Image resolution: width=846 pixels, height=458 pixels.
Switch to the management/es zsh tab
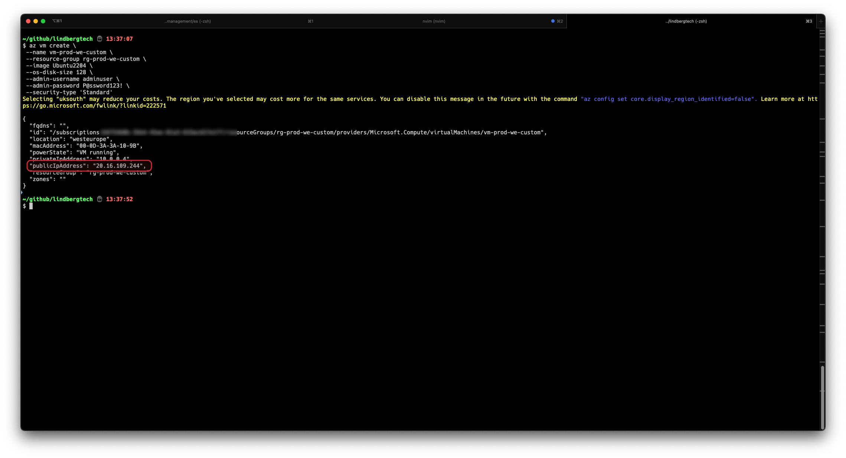[187, 21]
